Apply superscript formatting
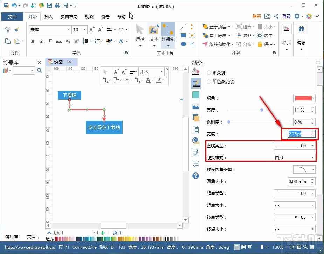 [76, 41]
